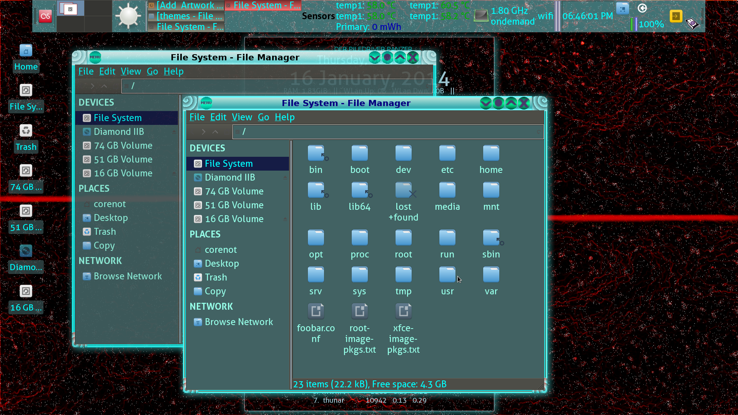This screenshot has height=415, width=738.
Task: Click the workspace switcher in top panel
Action: coord(85,16)
